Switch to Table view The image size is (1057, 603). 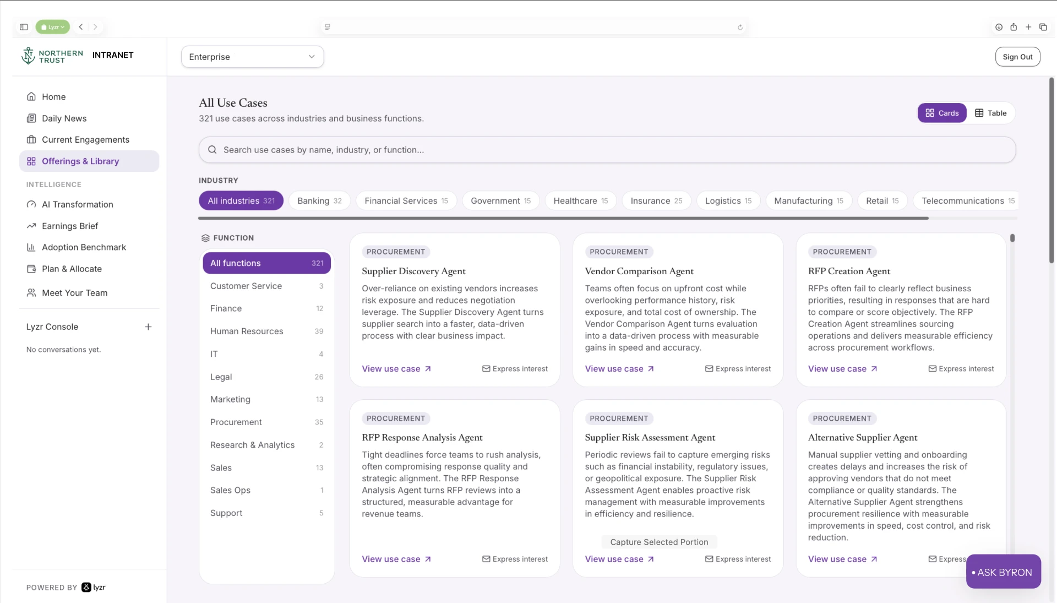[x=991, y=113]
